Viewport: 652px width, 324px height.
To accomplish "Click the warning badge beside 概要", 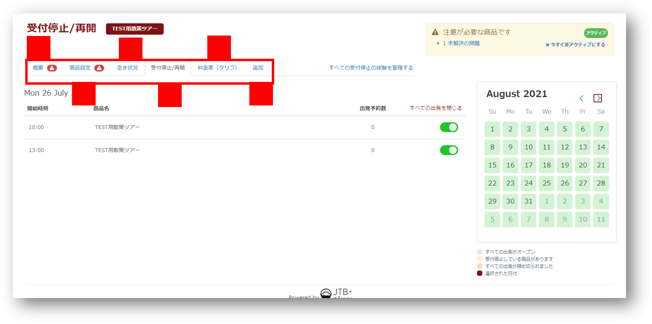I will (52, 68).
